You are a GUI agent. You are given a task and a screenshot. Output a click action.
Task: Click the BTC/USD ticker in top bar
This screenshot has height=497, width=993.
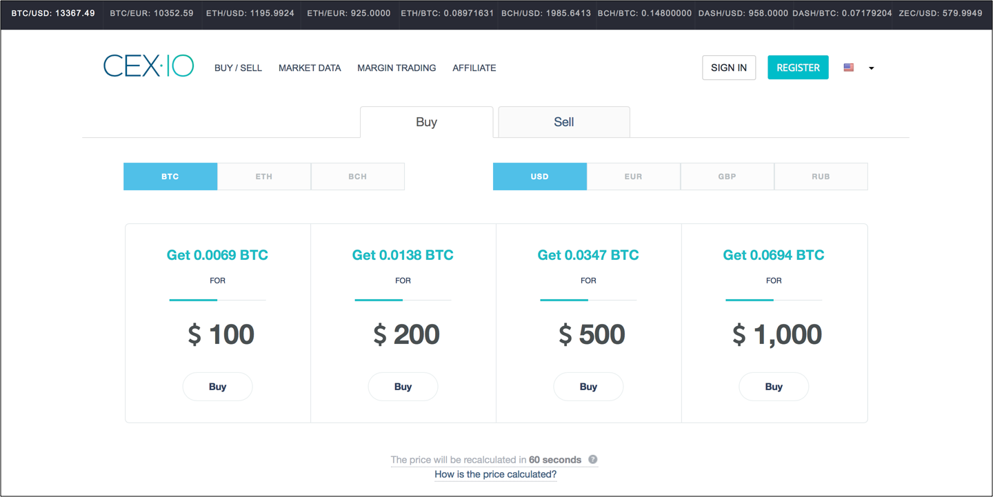53,13
